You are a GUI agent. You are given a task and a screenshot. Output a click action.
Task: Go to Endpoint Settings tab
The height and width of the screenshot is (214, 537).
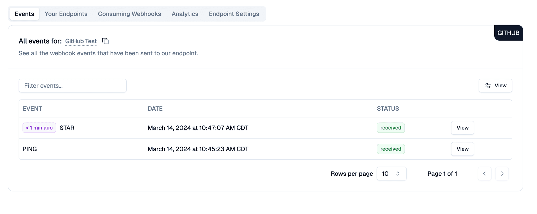coord(234,14)
